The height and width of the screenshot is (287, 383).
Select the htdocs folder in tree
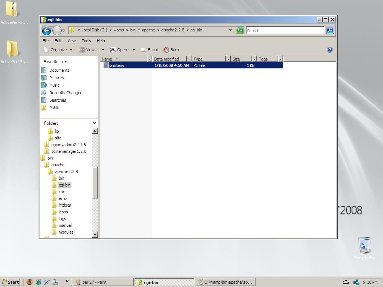click(x=65, y=205)
